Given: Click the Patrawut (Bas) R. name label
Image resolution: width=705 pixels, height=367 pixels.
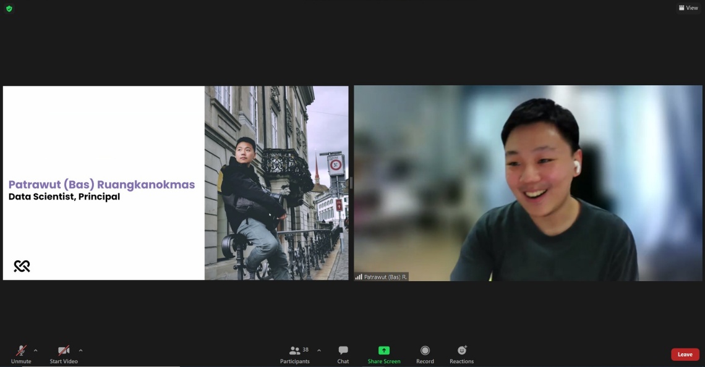Looking at the screenshot, I should [385, 277].
